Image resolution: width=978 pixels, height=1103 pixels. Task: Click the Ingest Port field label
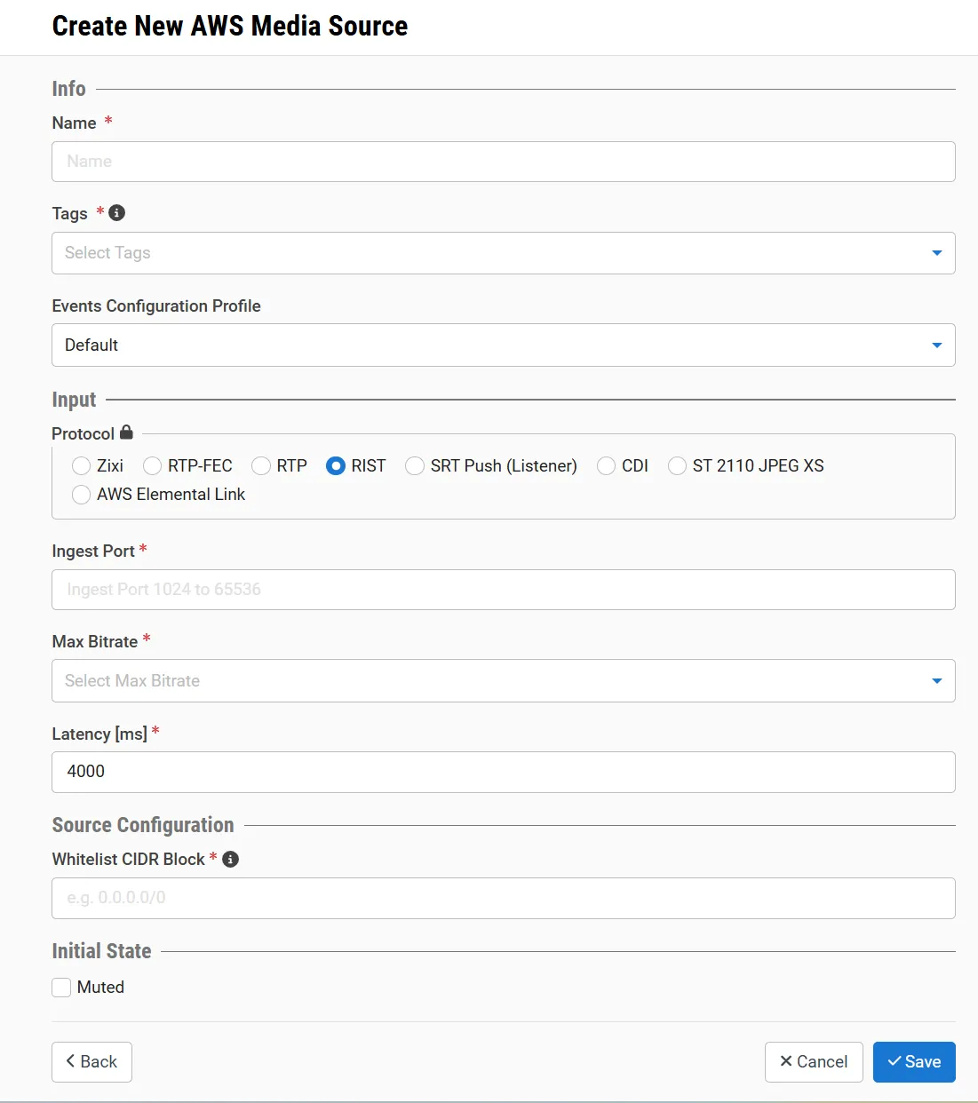[x=93, y=551]
